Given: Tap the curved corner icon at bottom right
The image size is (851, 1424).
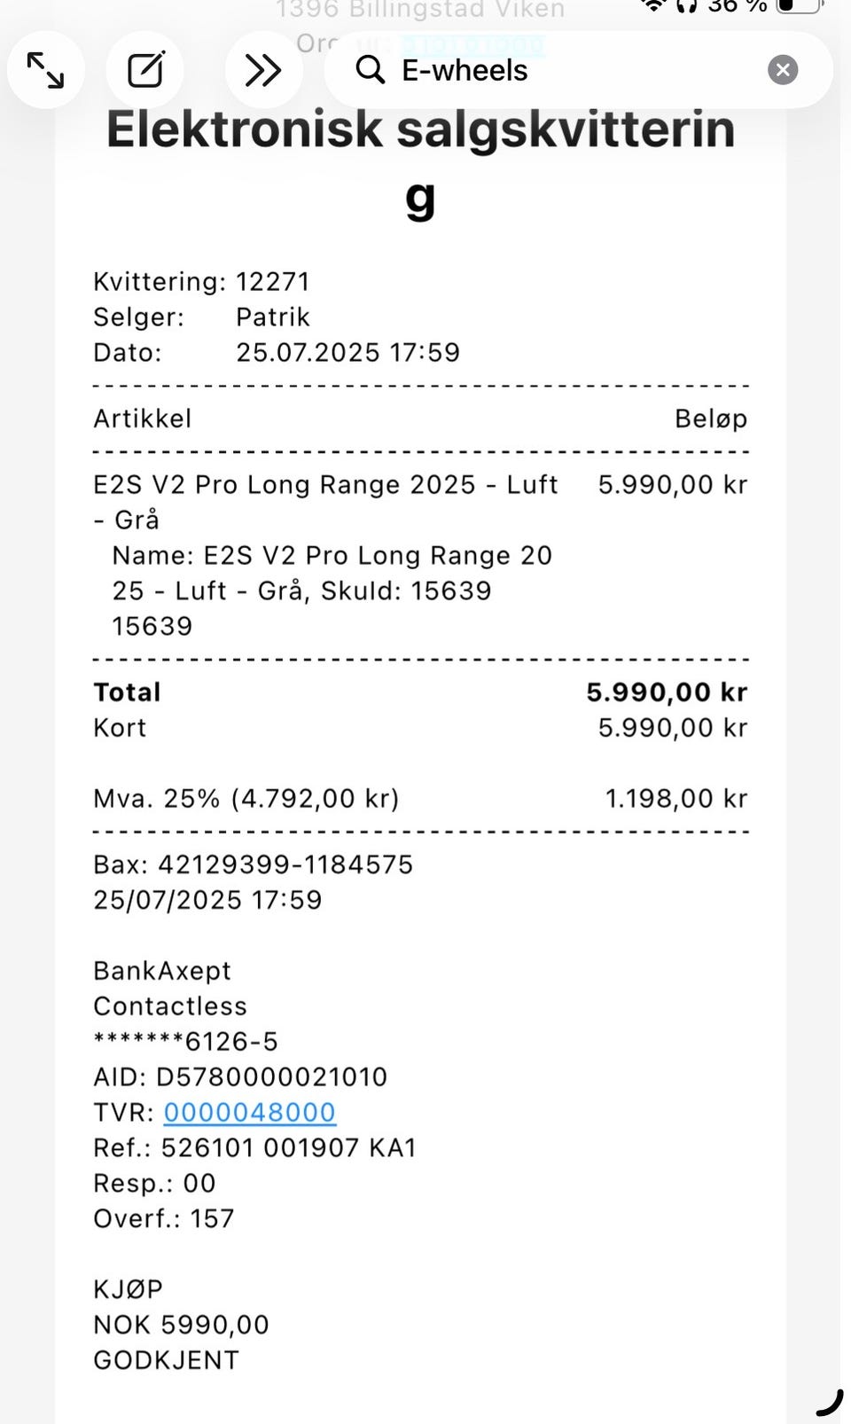Looking at the screenshot, I should [830, 1403].
